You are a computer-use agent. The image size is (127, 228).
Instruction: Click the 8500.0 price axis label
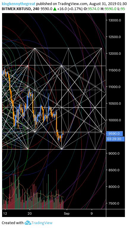click(115, 170)
